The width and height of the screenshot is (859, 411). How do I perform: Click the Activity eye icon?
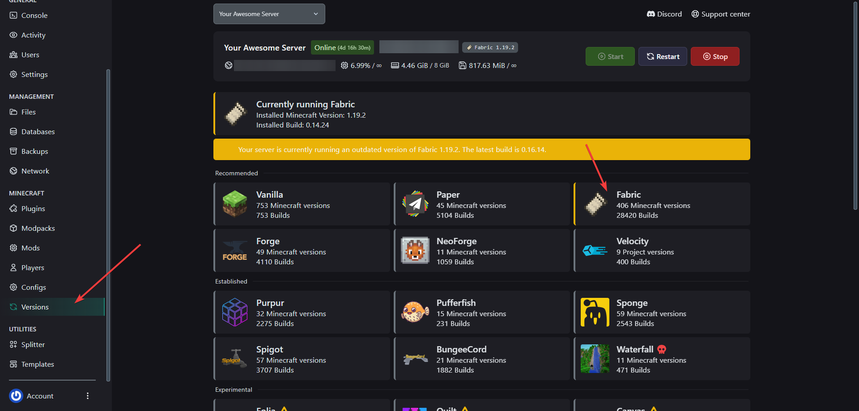click(x=13, y=35)
